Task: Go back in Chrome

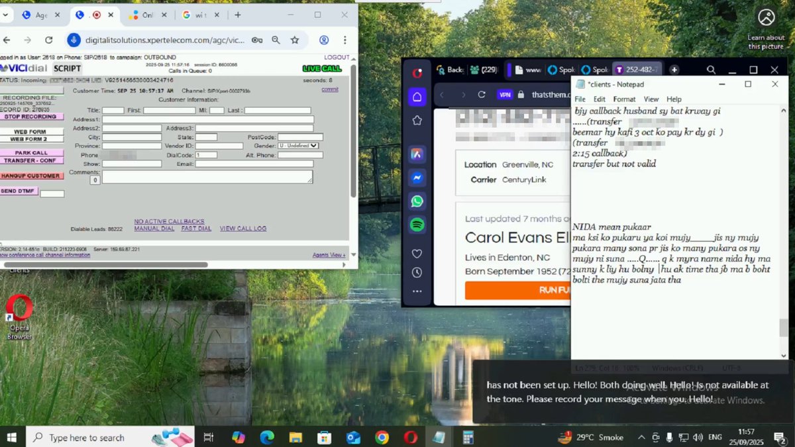Action: 6,40
